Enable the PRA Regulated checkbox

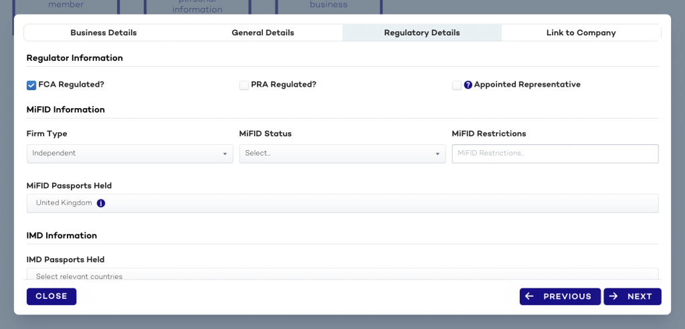244,85
